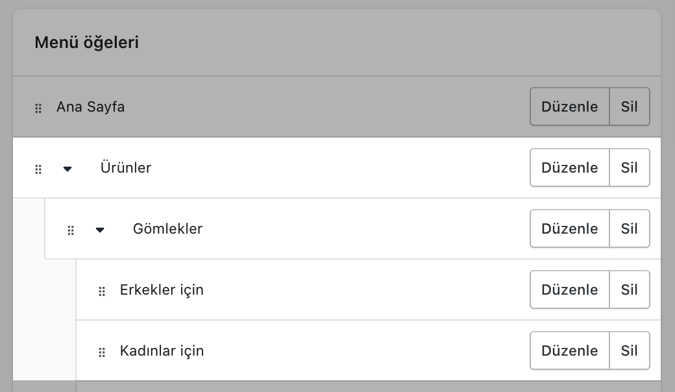
Task: Delete the Kadınlar için entry
Action: pyautogui.click(x=629, y=350)
